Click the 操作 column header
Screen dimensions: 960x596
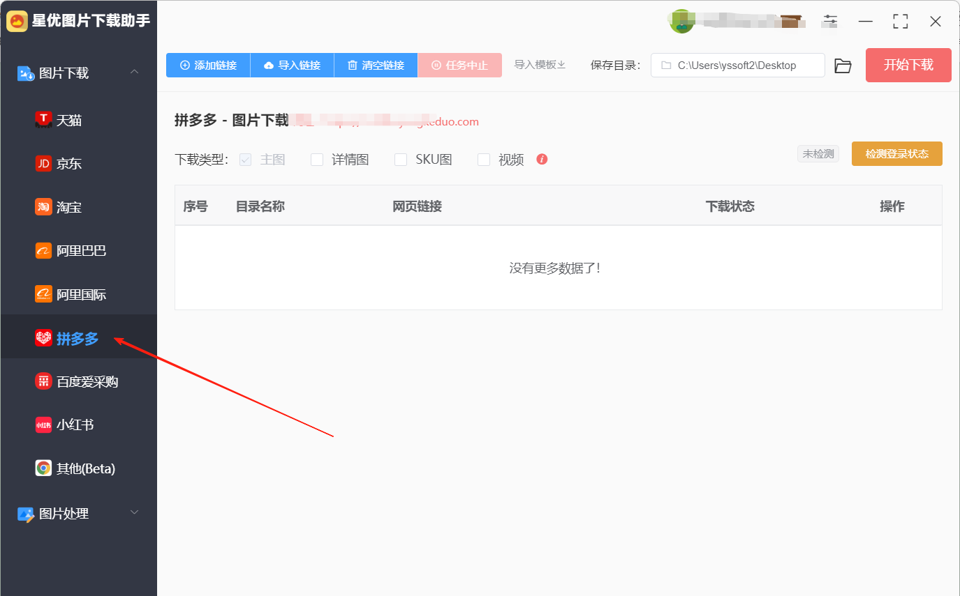[x=892, y=206]
